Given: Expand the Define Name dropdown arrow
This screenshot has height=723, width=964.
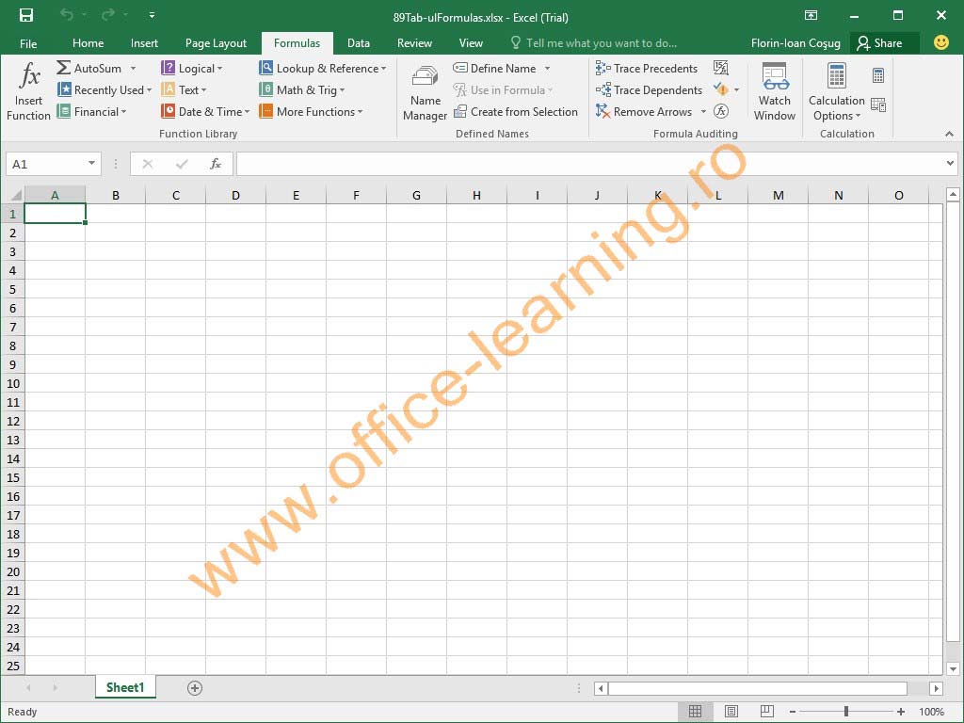Looking at the screenshot, I should [x=547, y=68].
